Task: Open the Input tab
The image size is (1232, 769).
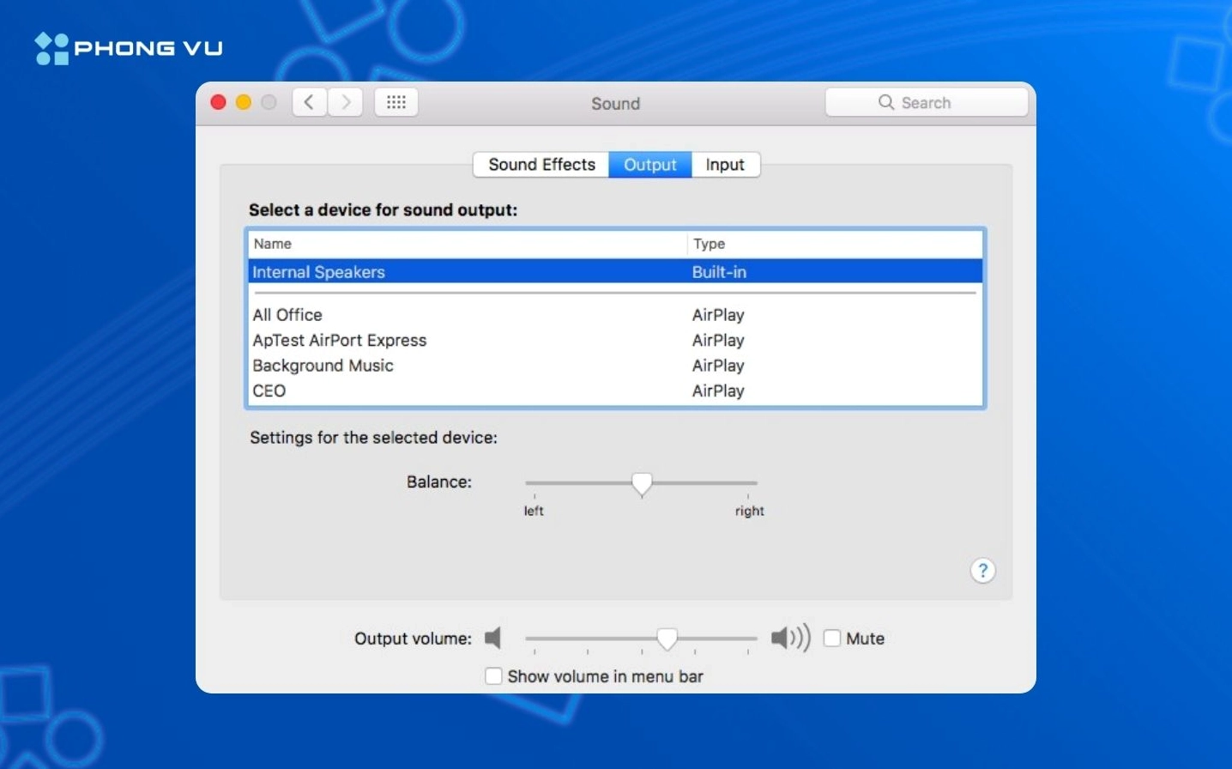Action: pyautogui.click(x=725, y=165)
